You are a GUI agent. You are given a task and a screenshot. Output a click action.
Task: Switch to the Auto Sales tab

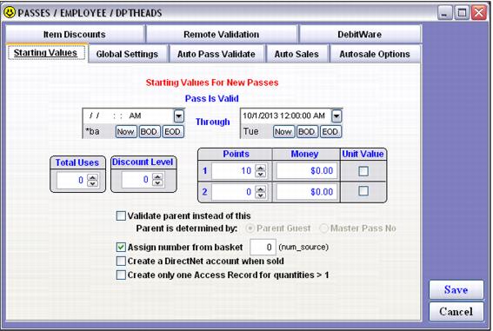(x=296, y=54)
